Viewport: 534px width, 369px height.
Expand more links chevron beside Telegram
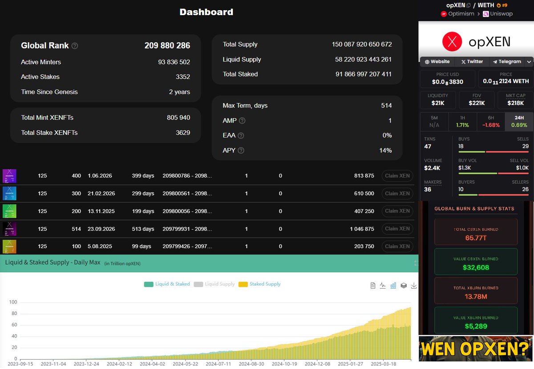(x=529, y=62)
